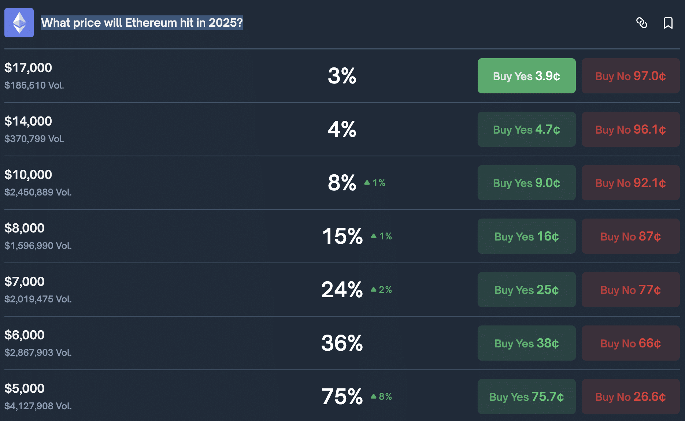The height and width of the screenshot is (421, 685).
Task: Buy No at 97.0¢ for $17,000
Action: 630,76
